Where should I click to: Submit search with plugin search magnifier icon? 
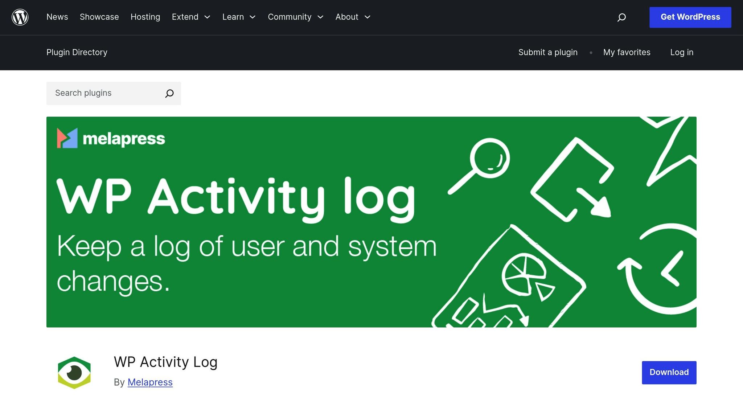tap(169, 93)
